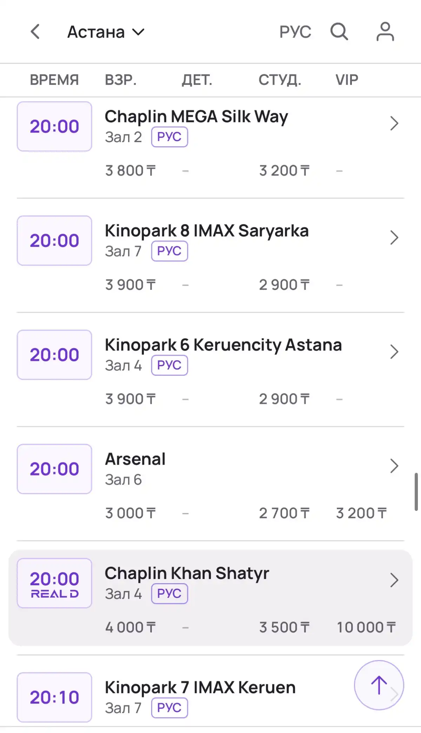Switch language via РУС selector

tap(295, 32)
